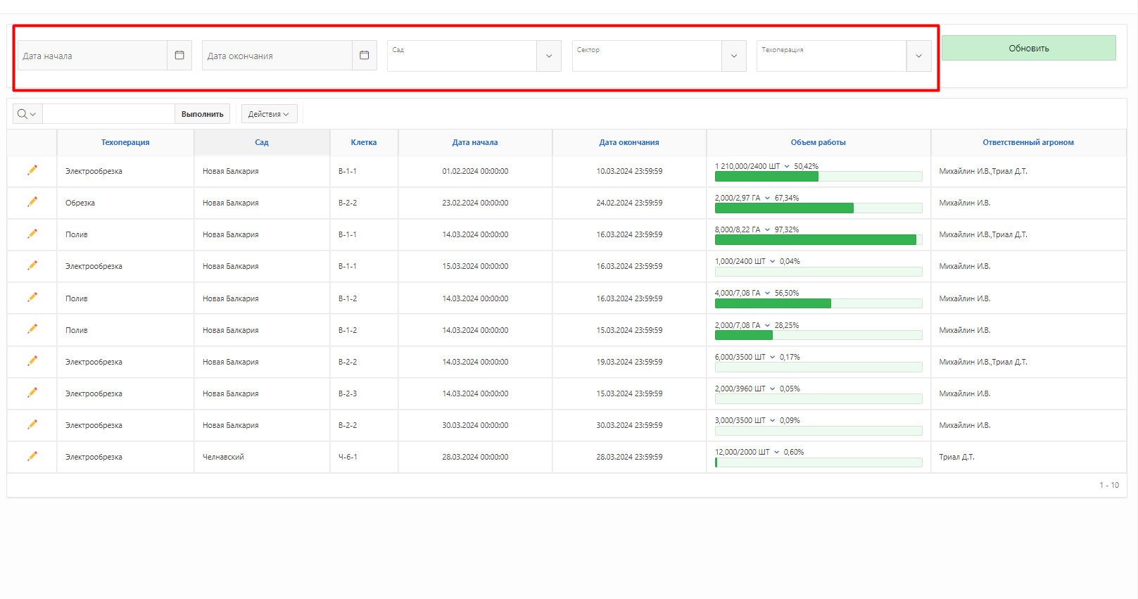This screenshot has width=1138, height=599.
Task: Expand the Техоперация dropdown filter
Action: pos(918,56)
